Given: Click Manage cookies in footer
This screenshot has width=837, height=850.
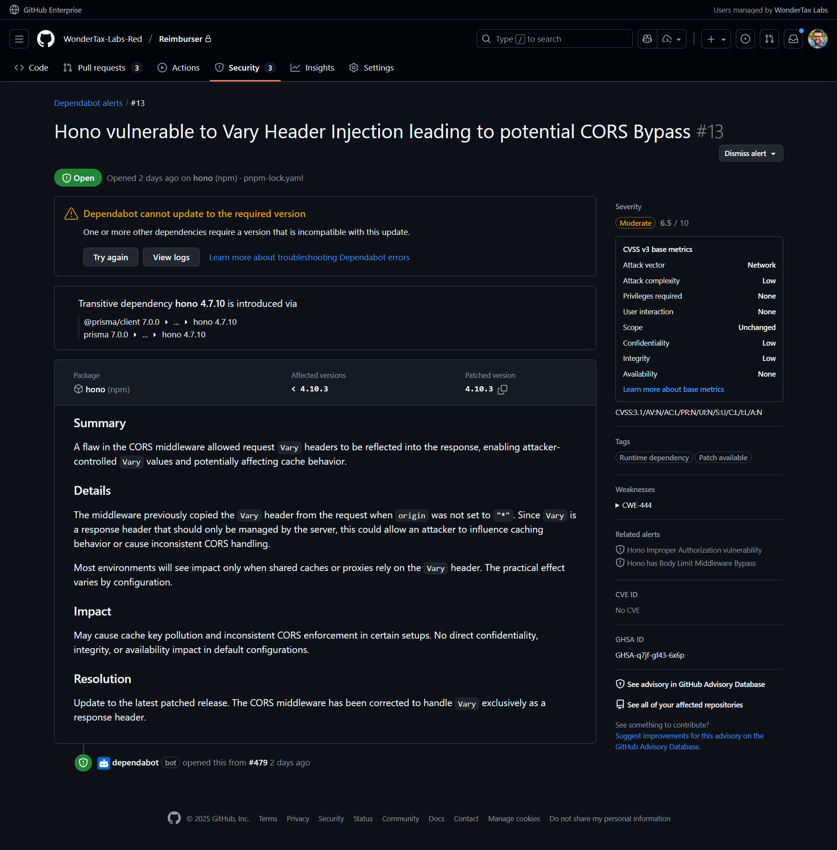Looking at the screenshot, I should point(514,819).
